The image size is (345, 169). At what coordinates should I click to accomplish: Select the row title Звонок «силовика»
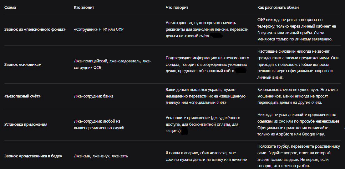23,64
